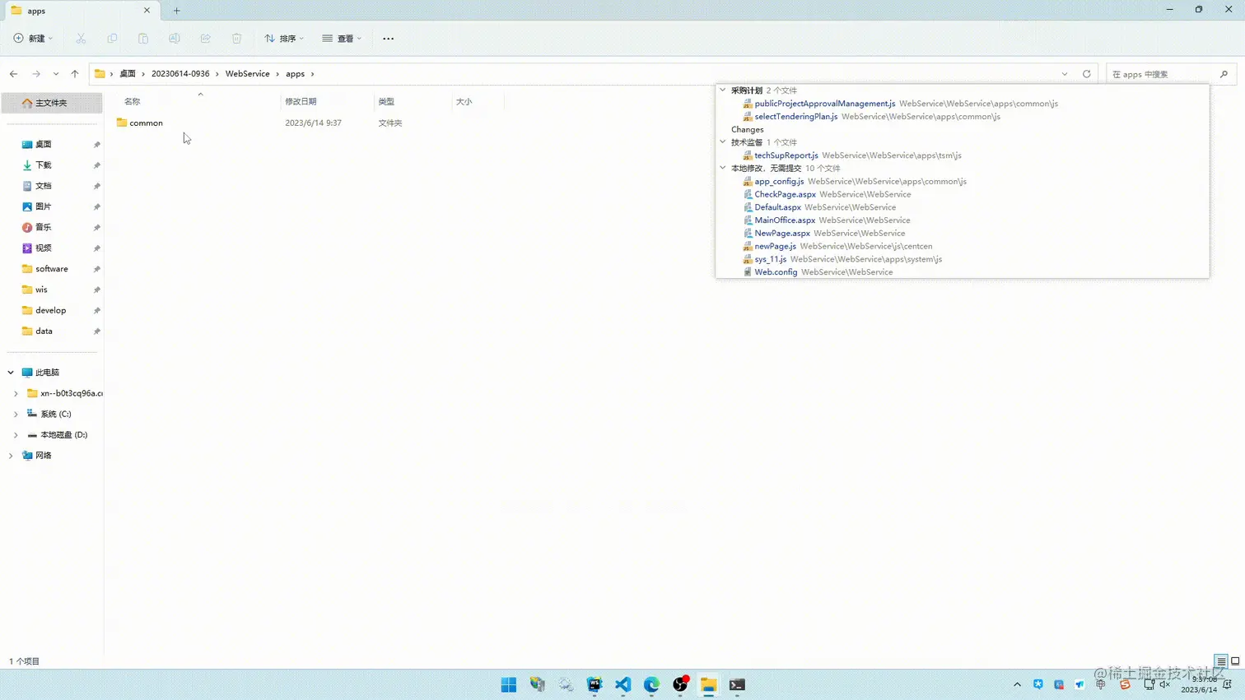Collapse the 采购计划 changelist chevron

pos(723,90)
